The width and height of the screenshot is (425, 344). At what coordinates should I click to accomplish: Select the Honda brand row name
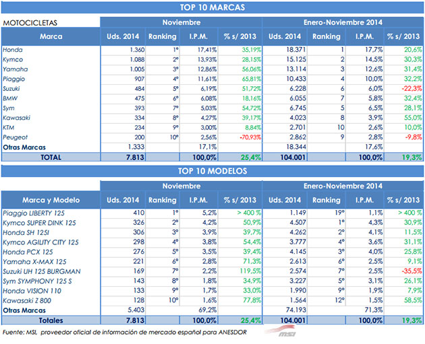coord(13,50)
